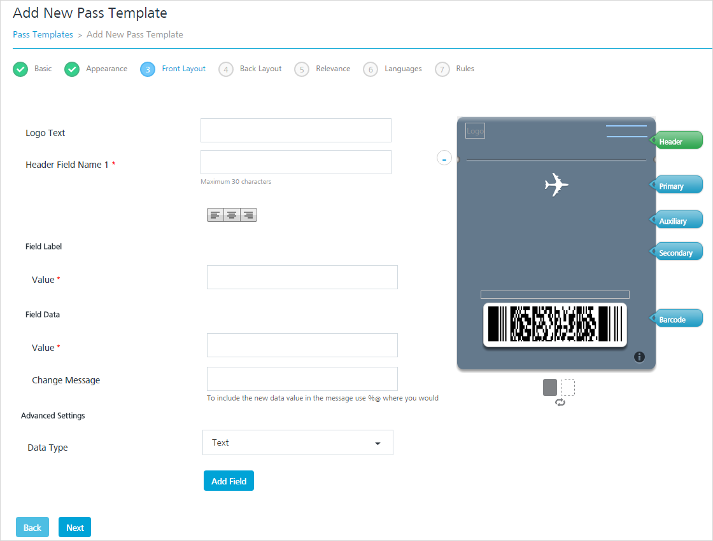Select the align right icon
Image resolution: width=713 pixels, height=541 pixels.
[x=249, y=215]
